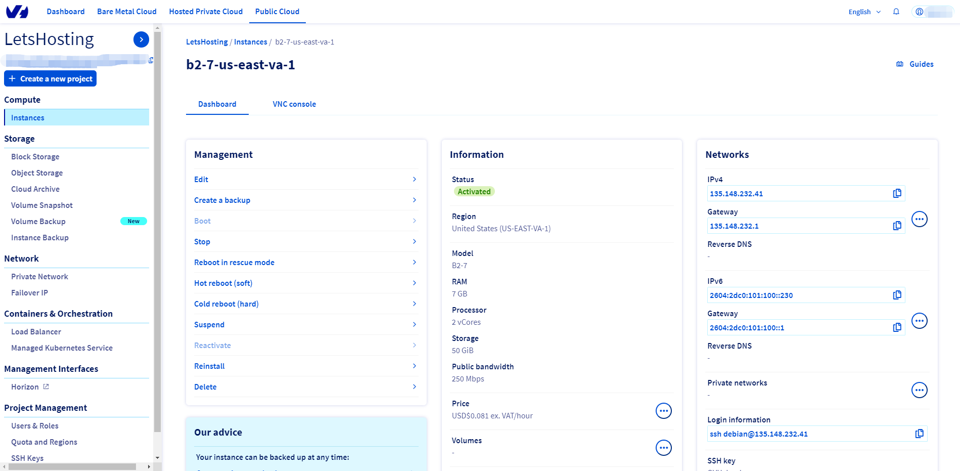Open Object Storage in sidebar
Viewport: 960px width, 471px height.
point(37,173)
